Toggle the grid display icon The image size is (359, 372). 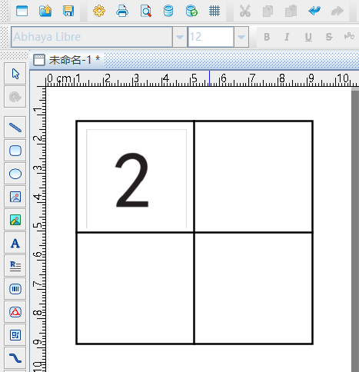point(214,11)
